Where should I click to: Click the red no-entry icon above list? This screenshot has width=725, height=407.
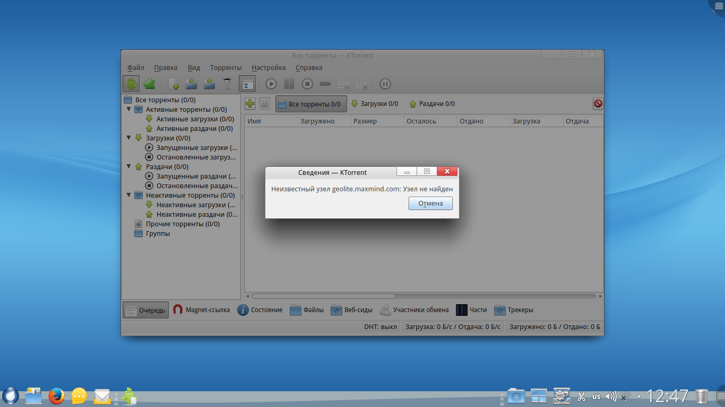point(598,104)
